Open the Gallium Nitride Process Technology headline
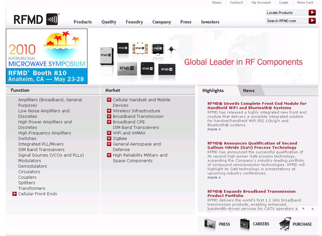Screen dimensions: 322x236 coord(252,145)
